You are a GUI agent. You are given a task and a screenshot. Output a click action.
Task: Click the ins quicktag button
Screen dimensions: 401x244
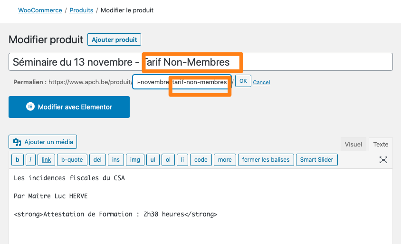coord(116,160)
